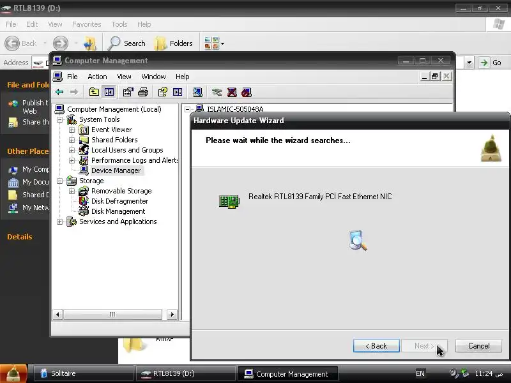This screenshot has width=511, height=383.
Task: Click the network tray icon near the clock
Action: (x=465, y=373)
